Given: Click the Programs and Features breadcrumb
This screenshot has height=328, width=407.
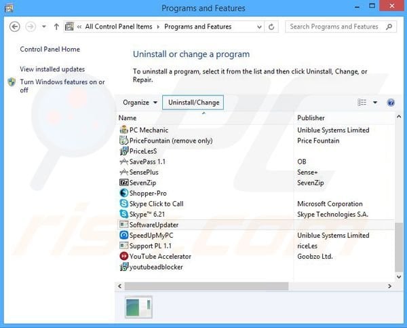Looking at the screenshot, I should [x=198, y=26].
